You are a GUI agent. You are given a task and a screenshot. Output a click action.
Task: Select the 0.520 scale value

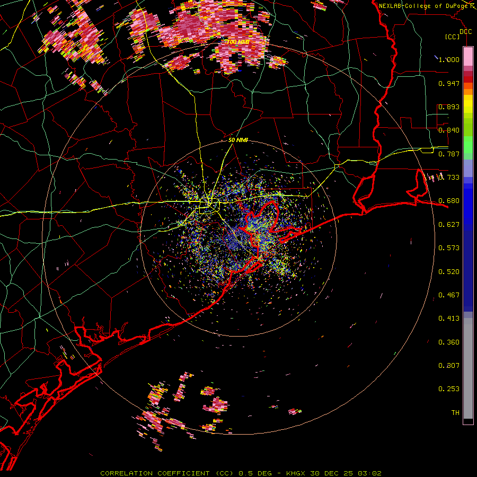[x=449, y=272]
